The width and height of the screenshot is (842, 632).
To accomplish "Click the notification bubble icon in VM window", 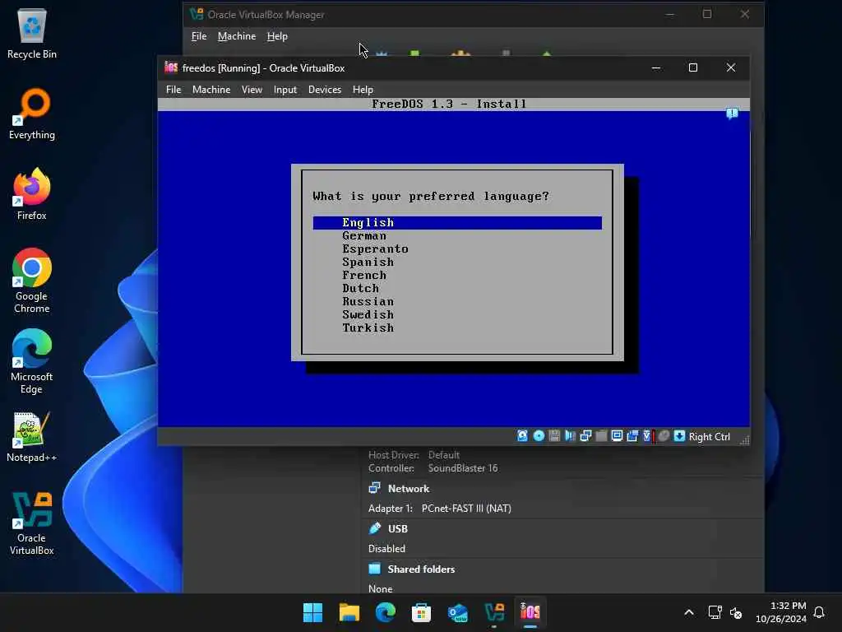I will [x=731, y=114].
